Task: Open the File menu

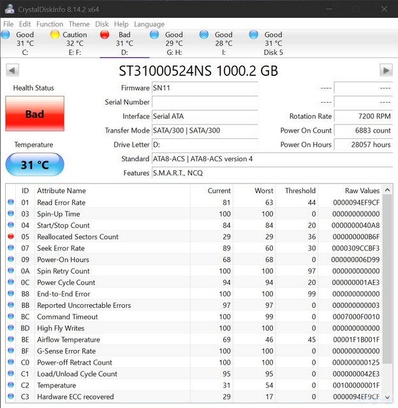Action: [x=8, y=24]
